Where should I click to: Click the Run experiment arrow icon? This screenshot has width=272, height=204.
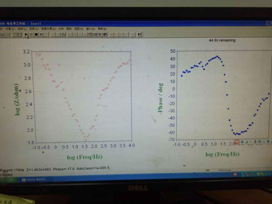[26, 34]
